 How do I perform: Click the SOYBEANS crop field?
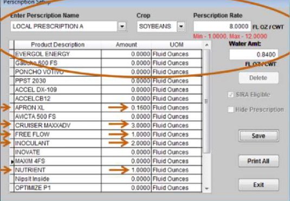(x=157, y=27)
